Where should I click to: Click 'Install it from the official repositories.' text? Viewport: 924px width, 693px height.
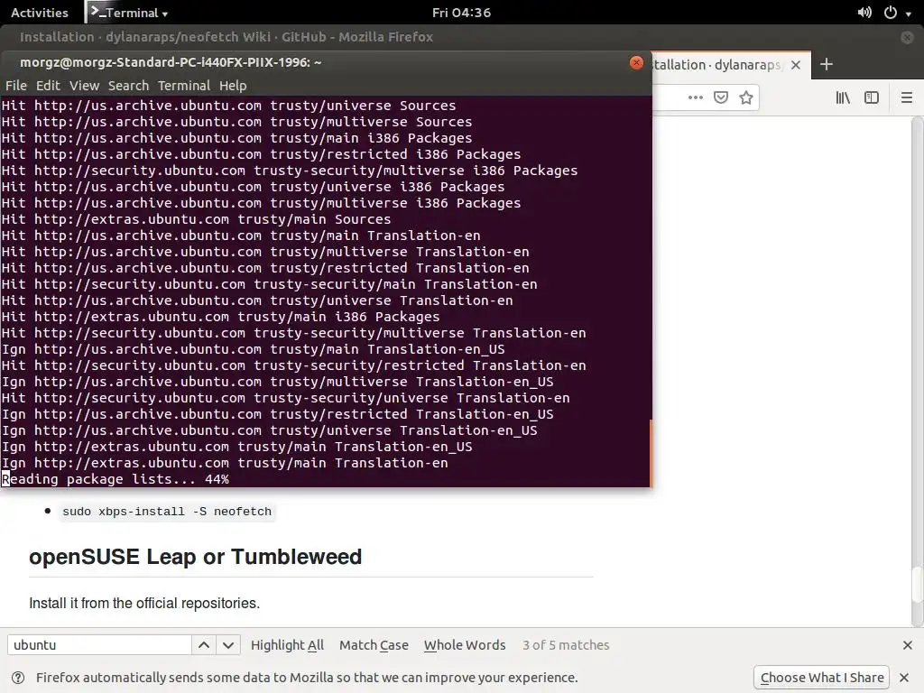click(x=144, y=604)
